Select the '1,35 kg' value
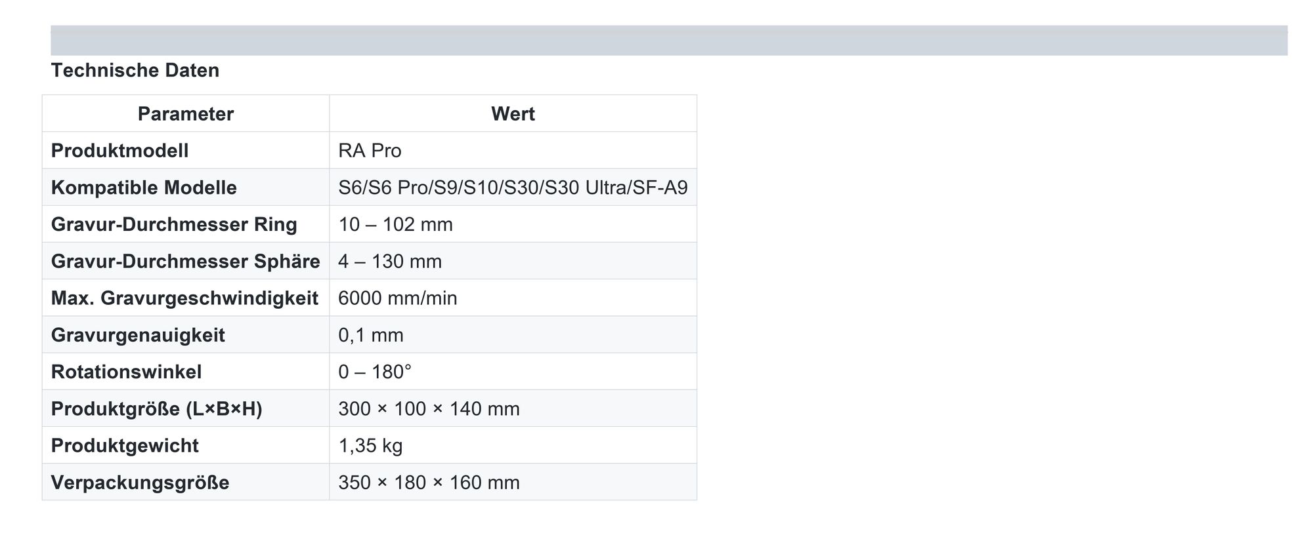 coord(370,445)
